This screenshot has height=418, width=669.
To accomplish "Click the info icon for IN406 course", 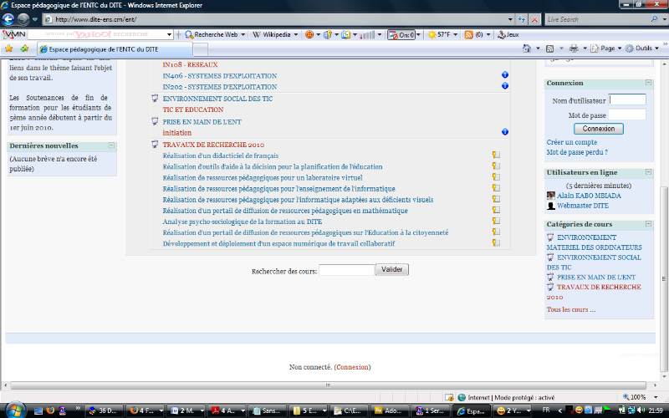I will (505, 74).
